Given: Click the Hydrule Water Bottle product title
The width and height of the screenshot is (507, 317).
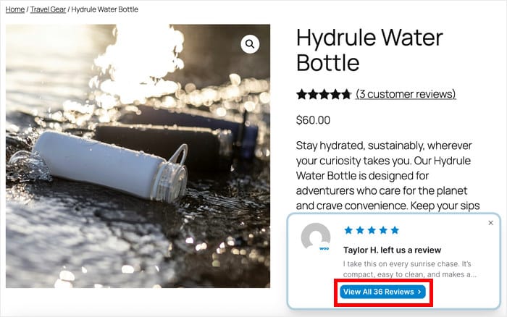Looking at the screenshot, I should point(369,49).
